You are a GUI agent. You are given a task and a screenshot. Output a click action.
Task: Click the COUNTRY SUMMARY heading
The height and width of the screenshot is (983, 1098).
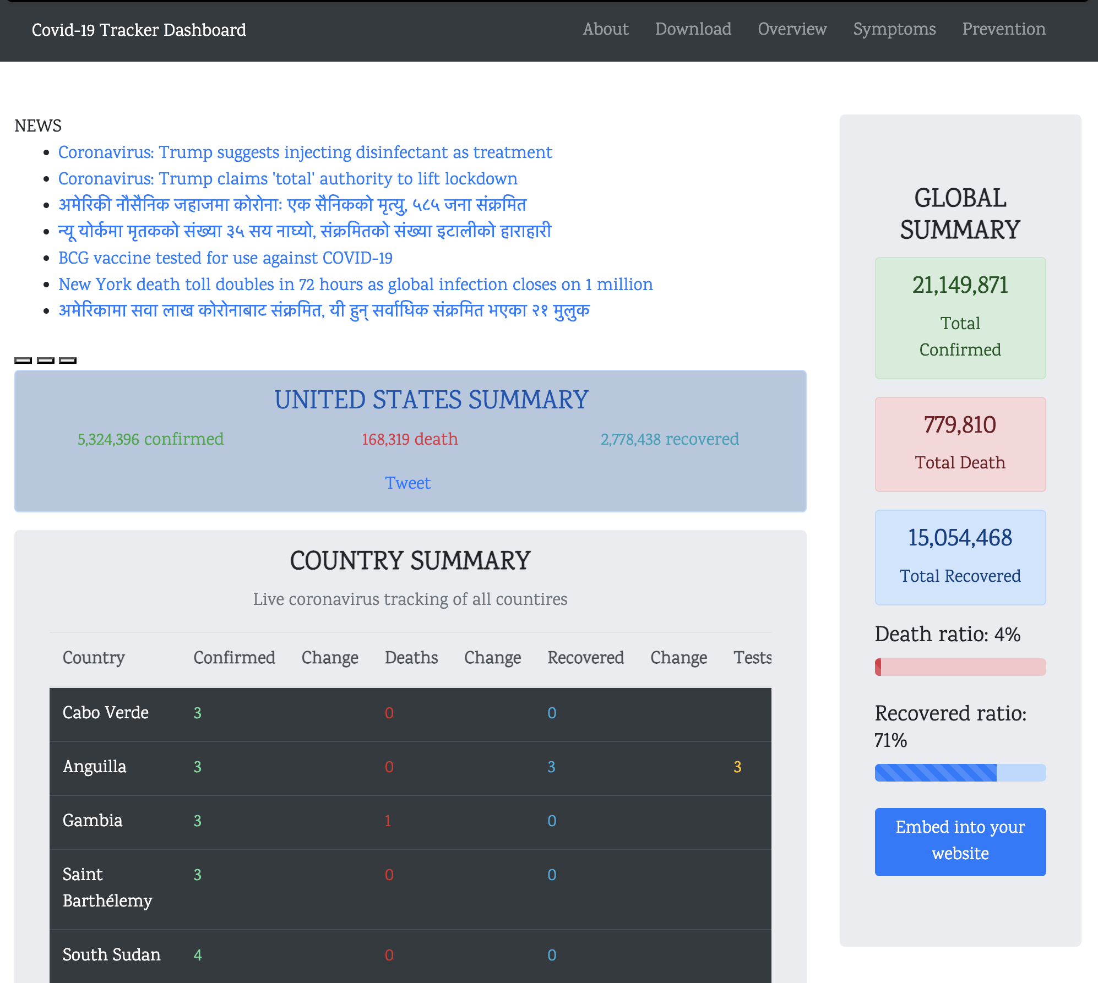(410, 561)
